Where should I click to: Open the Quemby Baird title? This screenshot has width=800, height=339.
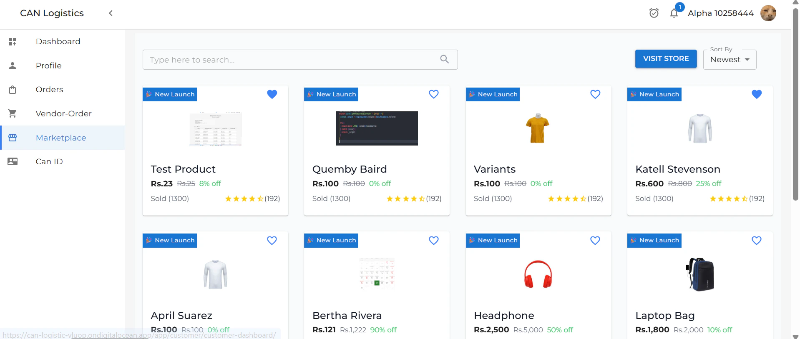[x=350, y=169]
